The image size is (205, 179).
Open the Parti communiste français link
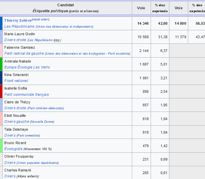pyautogui.click(x=27, y=94)
